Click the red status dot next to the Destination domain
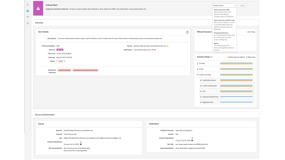Image resolution: width=285 pixels, height=160 pixels. pos(155,50)
